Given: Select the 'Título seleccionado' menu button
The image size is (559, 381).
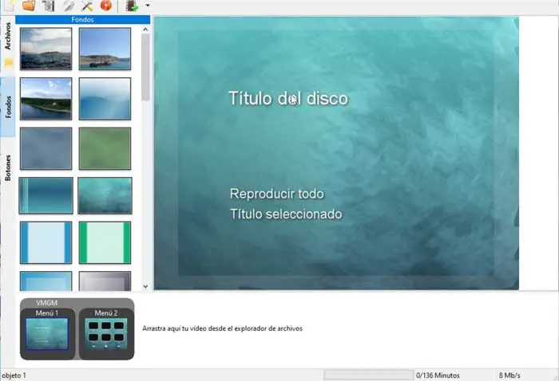Looking at the screenshot, I should [x=286, y=214].
